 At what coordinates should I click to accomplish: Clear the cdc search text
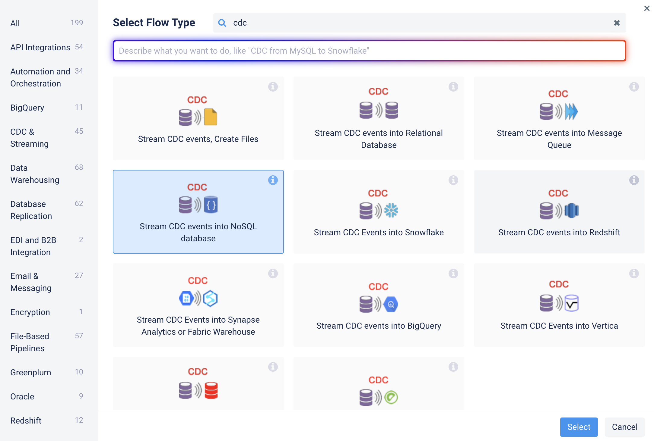pyautogui.click(x=617, y=23)
